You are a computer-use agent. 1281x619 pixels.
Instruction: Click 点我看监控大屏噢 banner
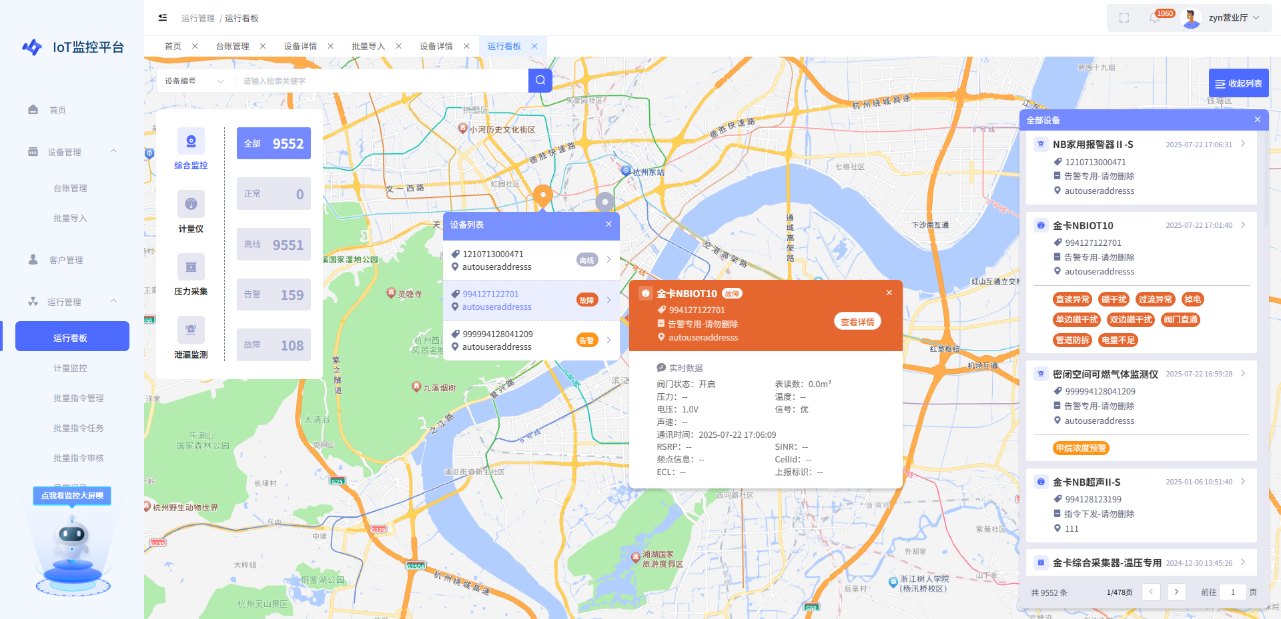point(72,496)
